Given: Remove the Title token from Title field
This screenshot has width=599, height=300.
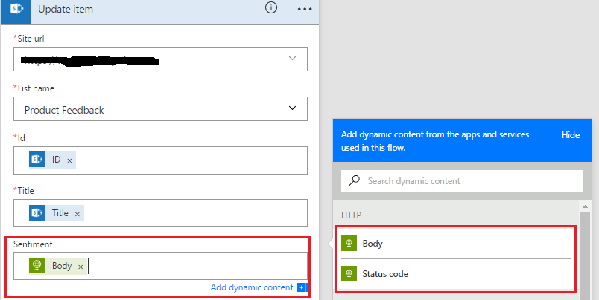Looking at the screenshot, I should click(x=77, y=214).
